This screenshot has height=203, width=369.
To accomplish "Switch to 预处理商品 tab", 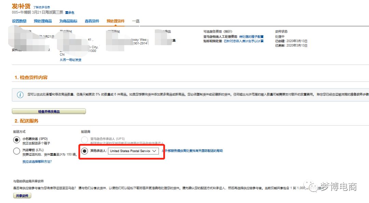I will tap(43, 21).
